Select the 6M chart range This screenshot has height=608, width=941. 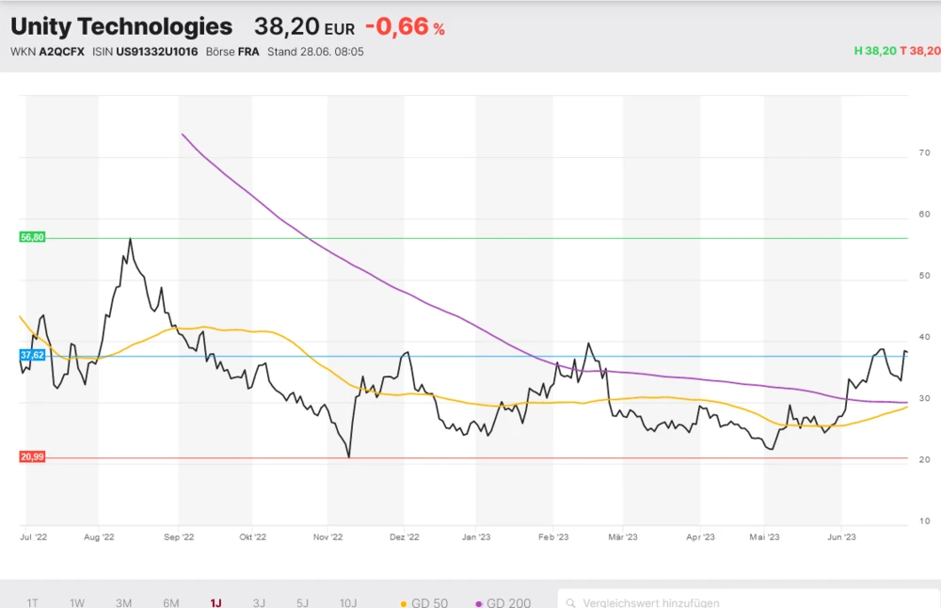click(x=170, y=602)
